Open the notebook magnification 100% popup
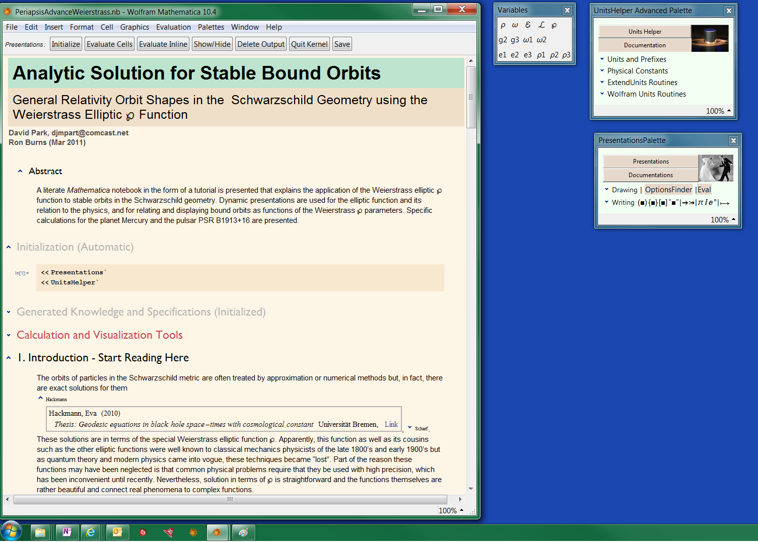This screenshot has height=542, width=758. pos(451,510)
